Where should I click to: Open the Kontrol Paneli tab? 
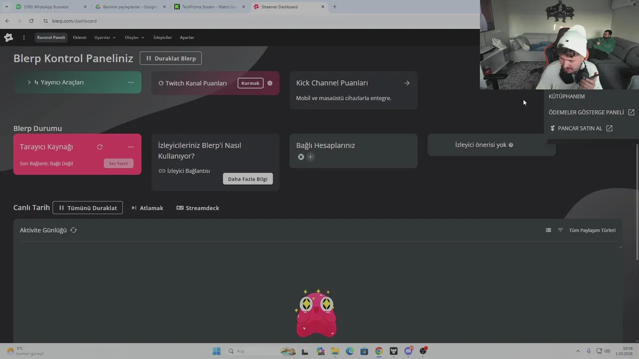[x=51, y=37]
